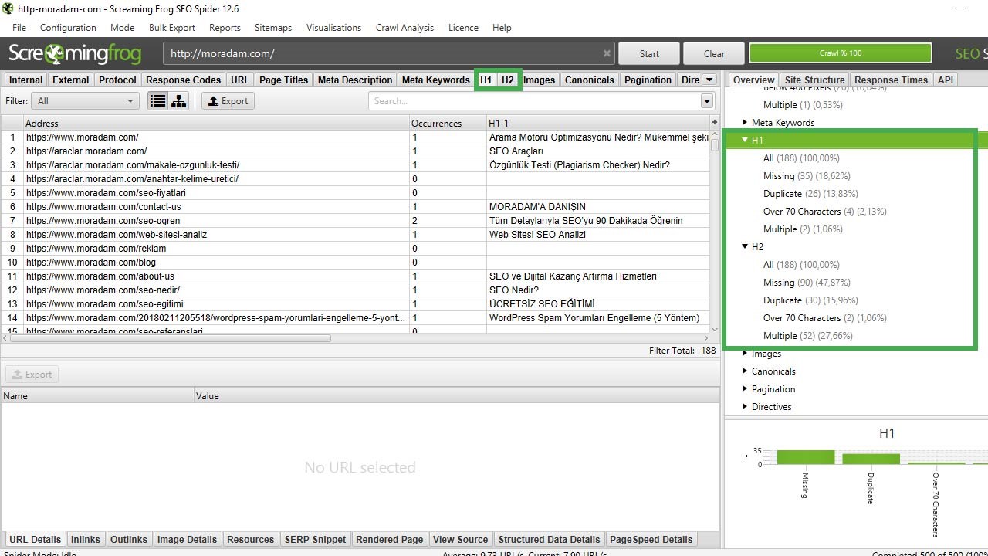Screen dimensions: 988x556
Task: Sort by Address column header
Action: point(216,123)
